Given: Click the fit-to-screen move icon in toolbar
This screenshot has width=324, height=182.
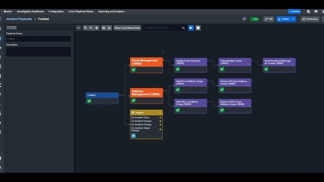Looking at the screenshot, I should pyautogui.click(x=97, y=28).
